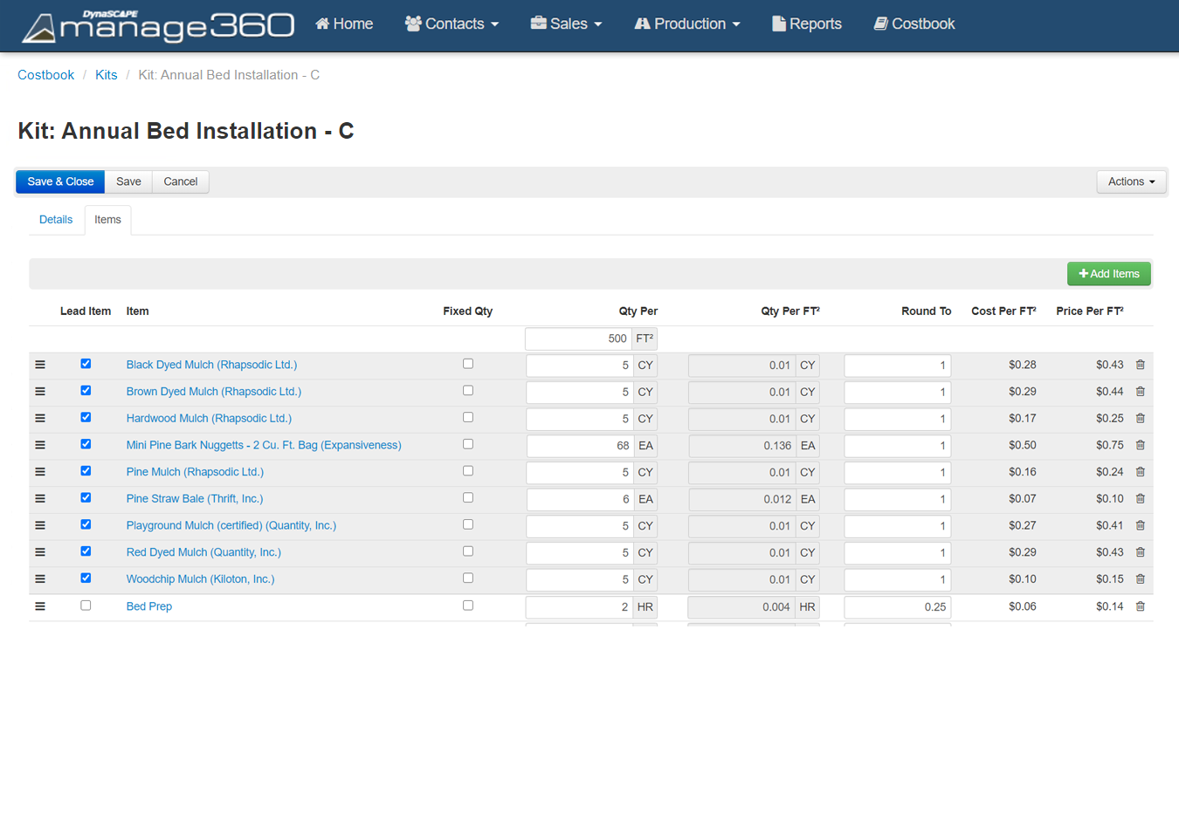Delete the Black Dyed Mulch row via trash icon

point(1140,365)
